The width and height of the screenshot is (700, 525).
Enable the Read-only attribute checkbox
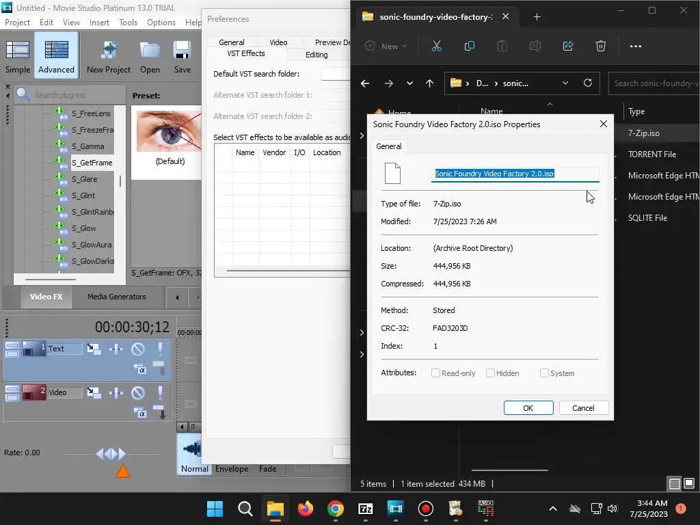coord(435,373)
